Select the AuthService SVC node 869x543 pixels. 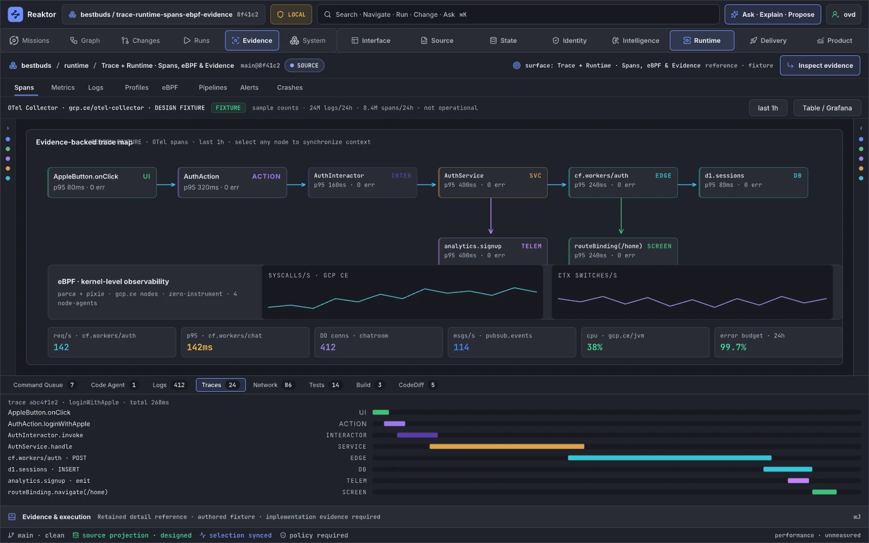click(x=493, y=182)
